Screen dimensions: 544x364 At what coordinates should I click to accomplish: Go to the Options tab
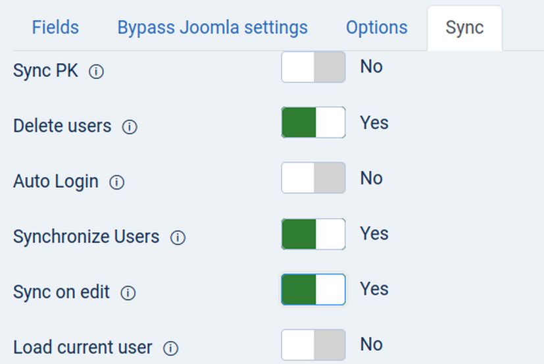coord(377,28)
